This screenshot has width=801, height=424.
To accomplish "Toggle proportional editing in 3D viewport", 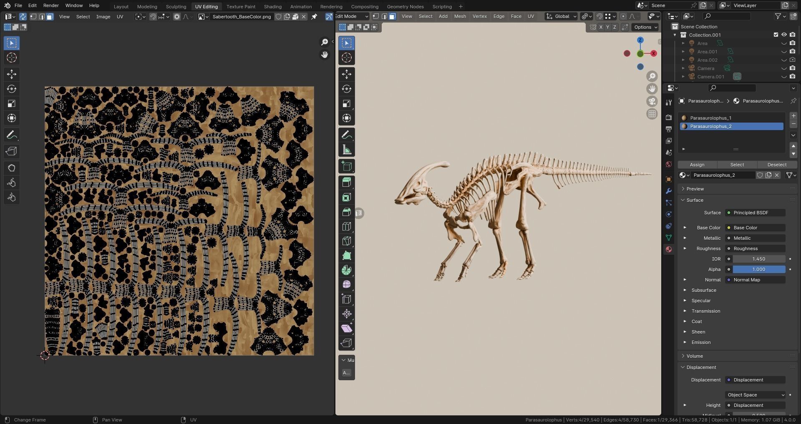I will pyautogui.click(x=623, y=16).
